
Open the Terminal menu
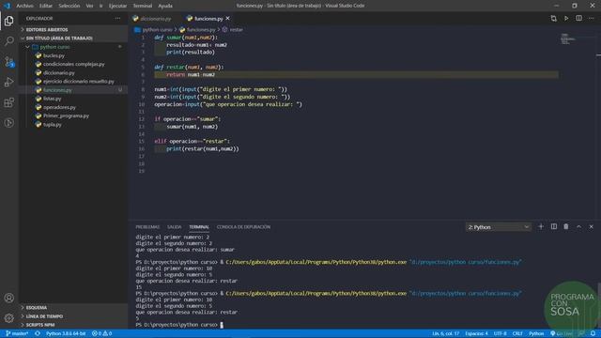[142, 6]
